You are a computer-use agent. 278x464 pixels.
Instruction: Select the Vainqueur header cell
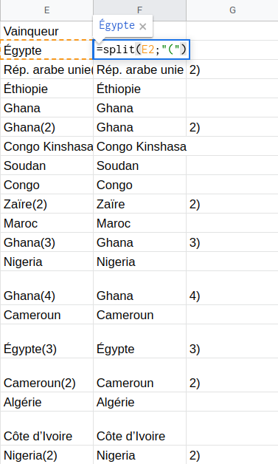pos(46,31)
